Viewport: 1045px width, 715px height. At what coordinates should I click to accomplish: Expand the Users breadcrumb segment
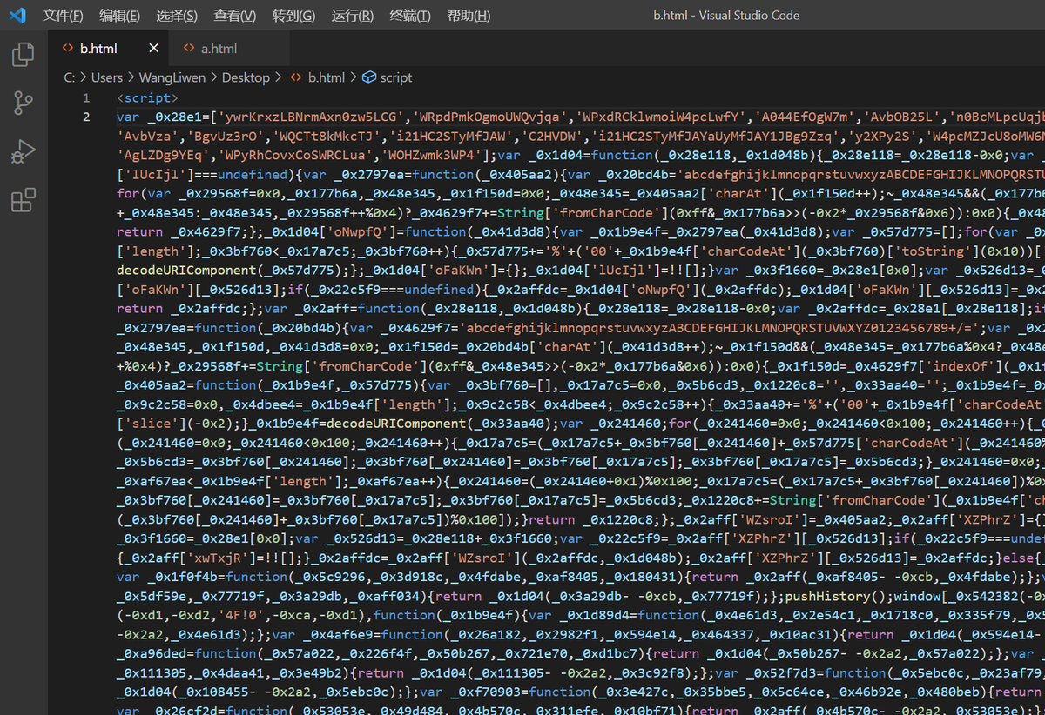[107, 77]
